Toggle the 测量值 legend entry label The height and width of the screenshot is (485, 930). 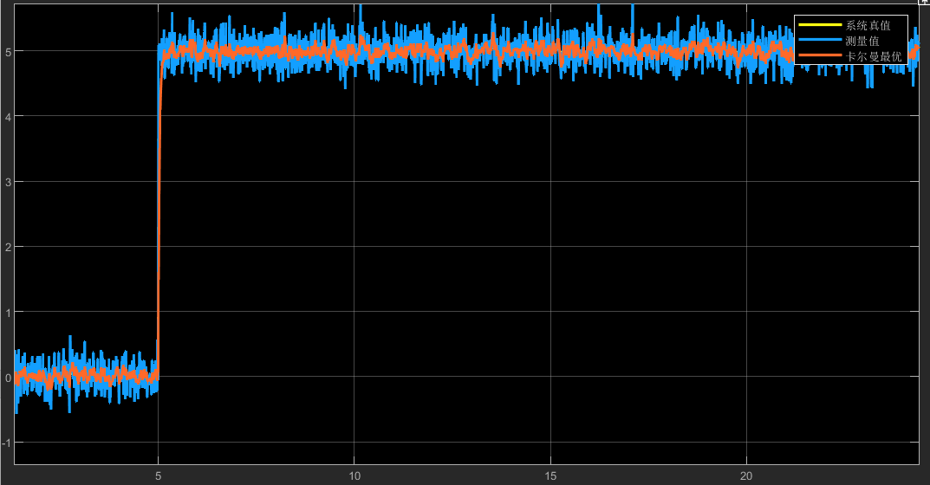point(862,41)
